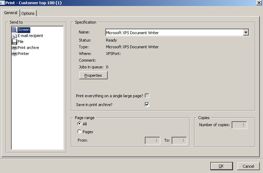Open printer Properties
The height and width of the screenshot is (173, 263).
[x=93, y=75]
